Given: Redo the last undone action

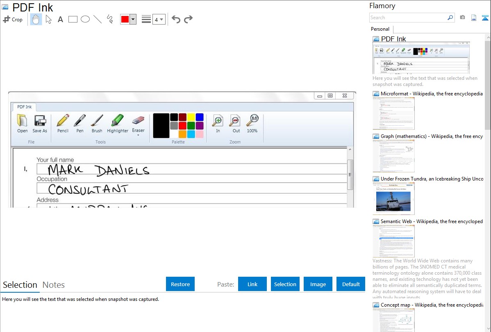Looking at the screenshot, I should click(189, 19).
